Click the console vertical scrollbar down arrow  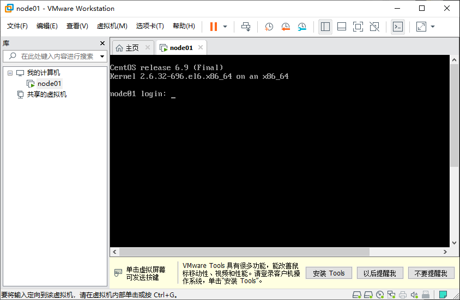[454, 243]
